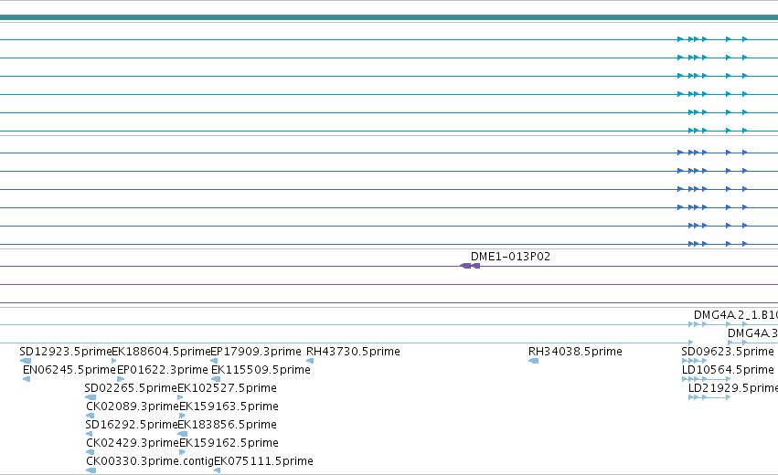Click the EP17909.3prime label

(x=256, y=352)
